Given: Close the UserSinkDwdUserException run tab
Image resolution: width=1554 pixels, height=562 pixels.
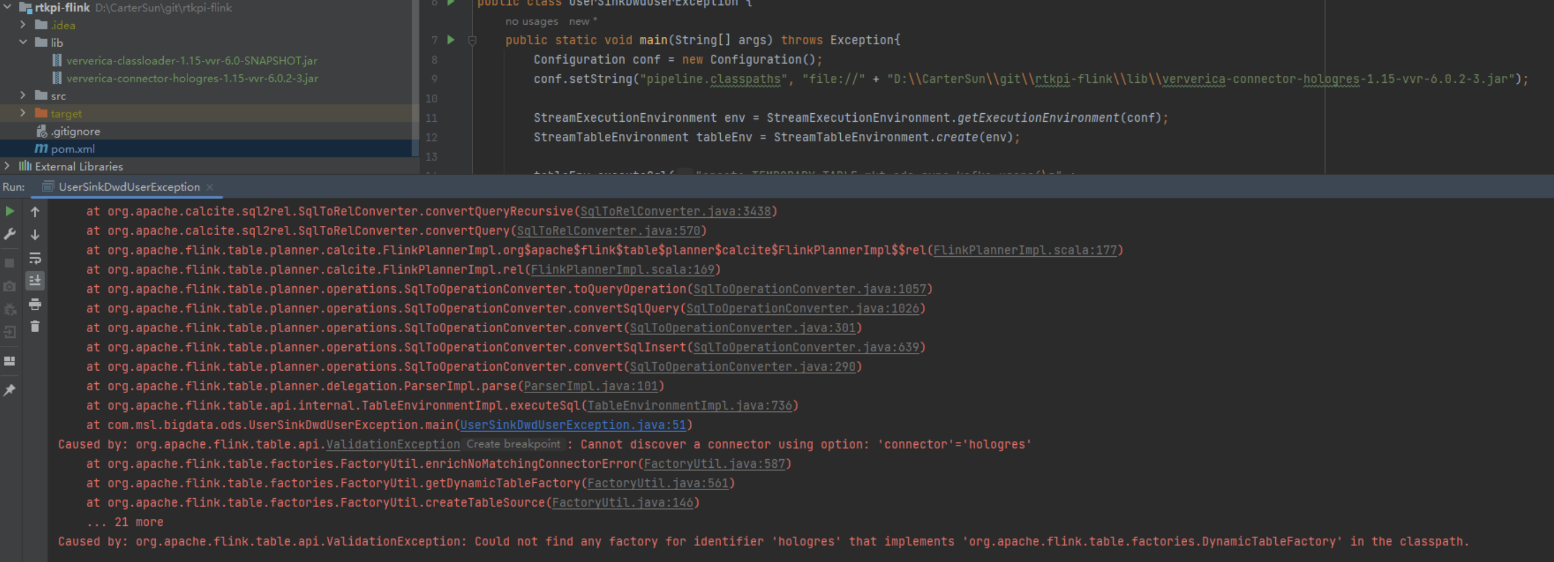Looking at the screenshot, I should click(210, 187).
